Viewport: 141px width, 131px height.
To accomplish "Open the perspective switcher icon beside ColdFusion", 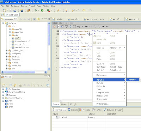I will (2, 15).
